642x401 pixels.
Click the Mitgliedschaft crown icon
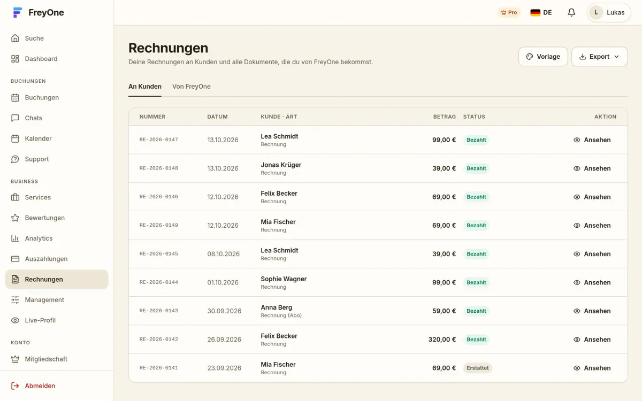(15, 359)
